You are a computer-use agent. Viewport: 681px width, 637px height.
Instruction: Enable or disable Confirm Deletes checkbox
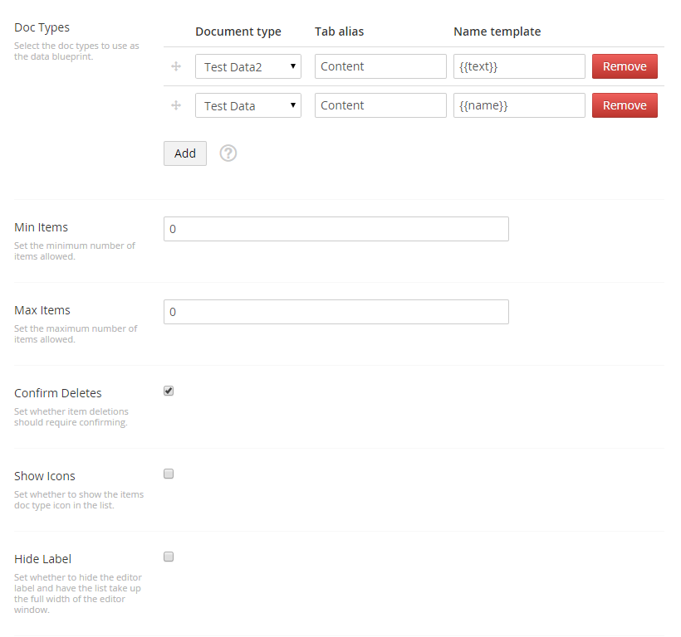pos(169,391)
